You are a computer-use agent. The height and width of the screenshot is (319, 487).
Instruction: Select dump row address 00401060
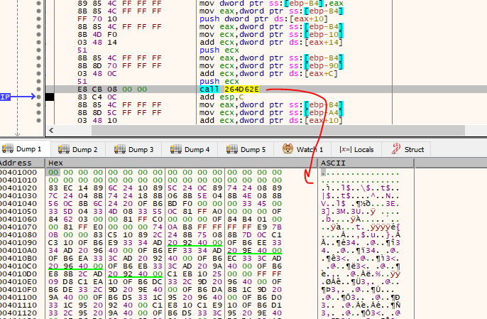(18, 220)
